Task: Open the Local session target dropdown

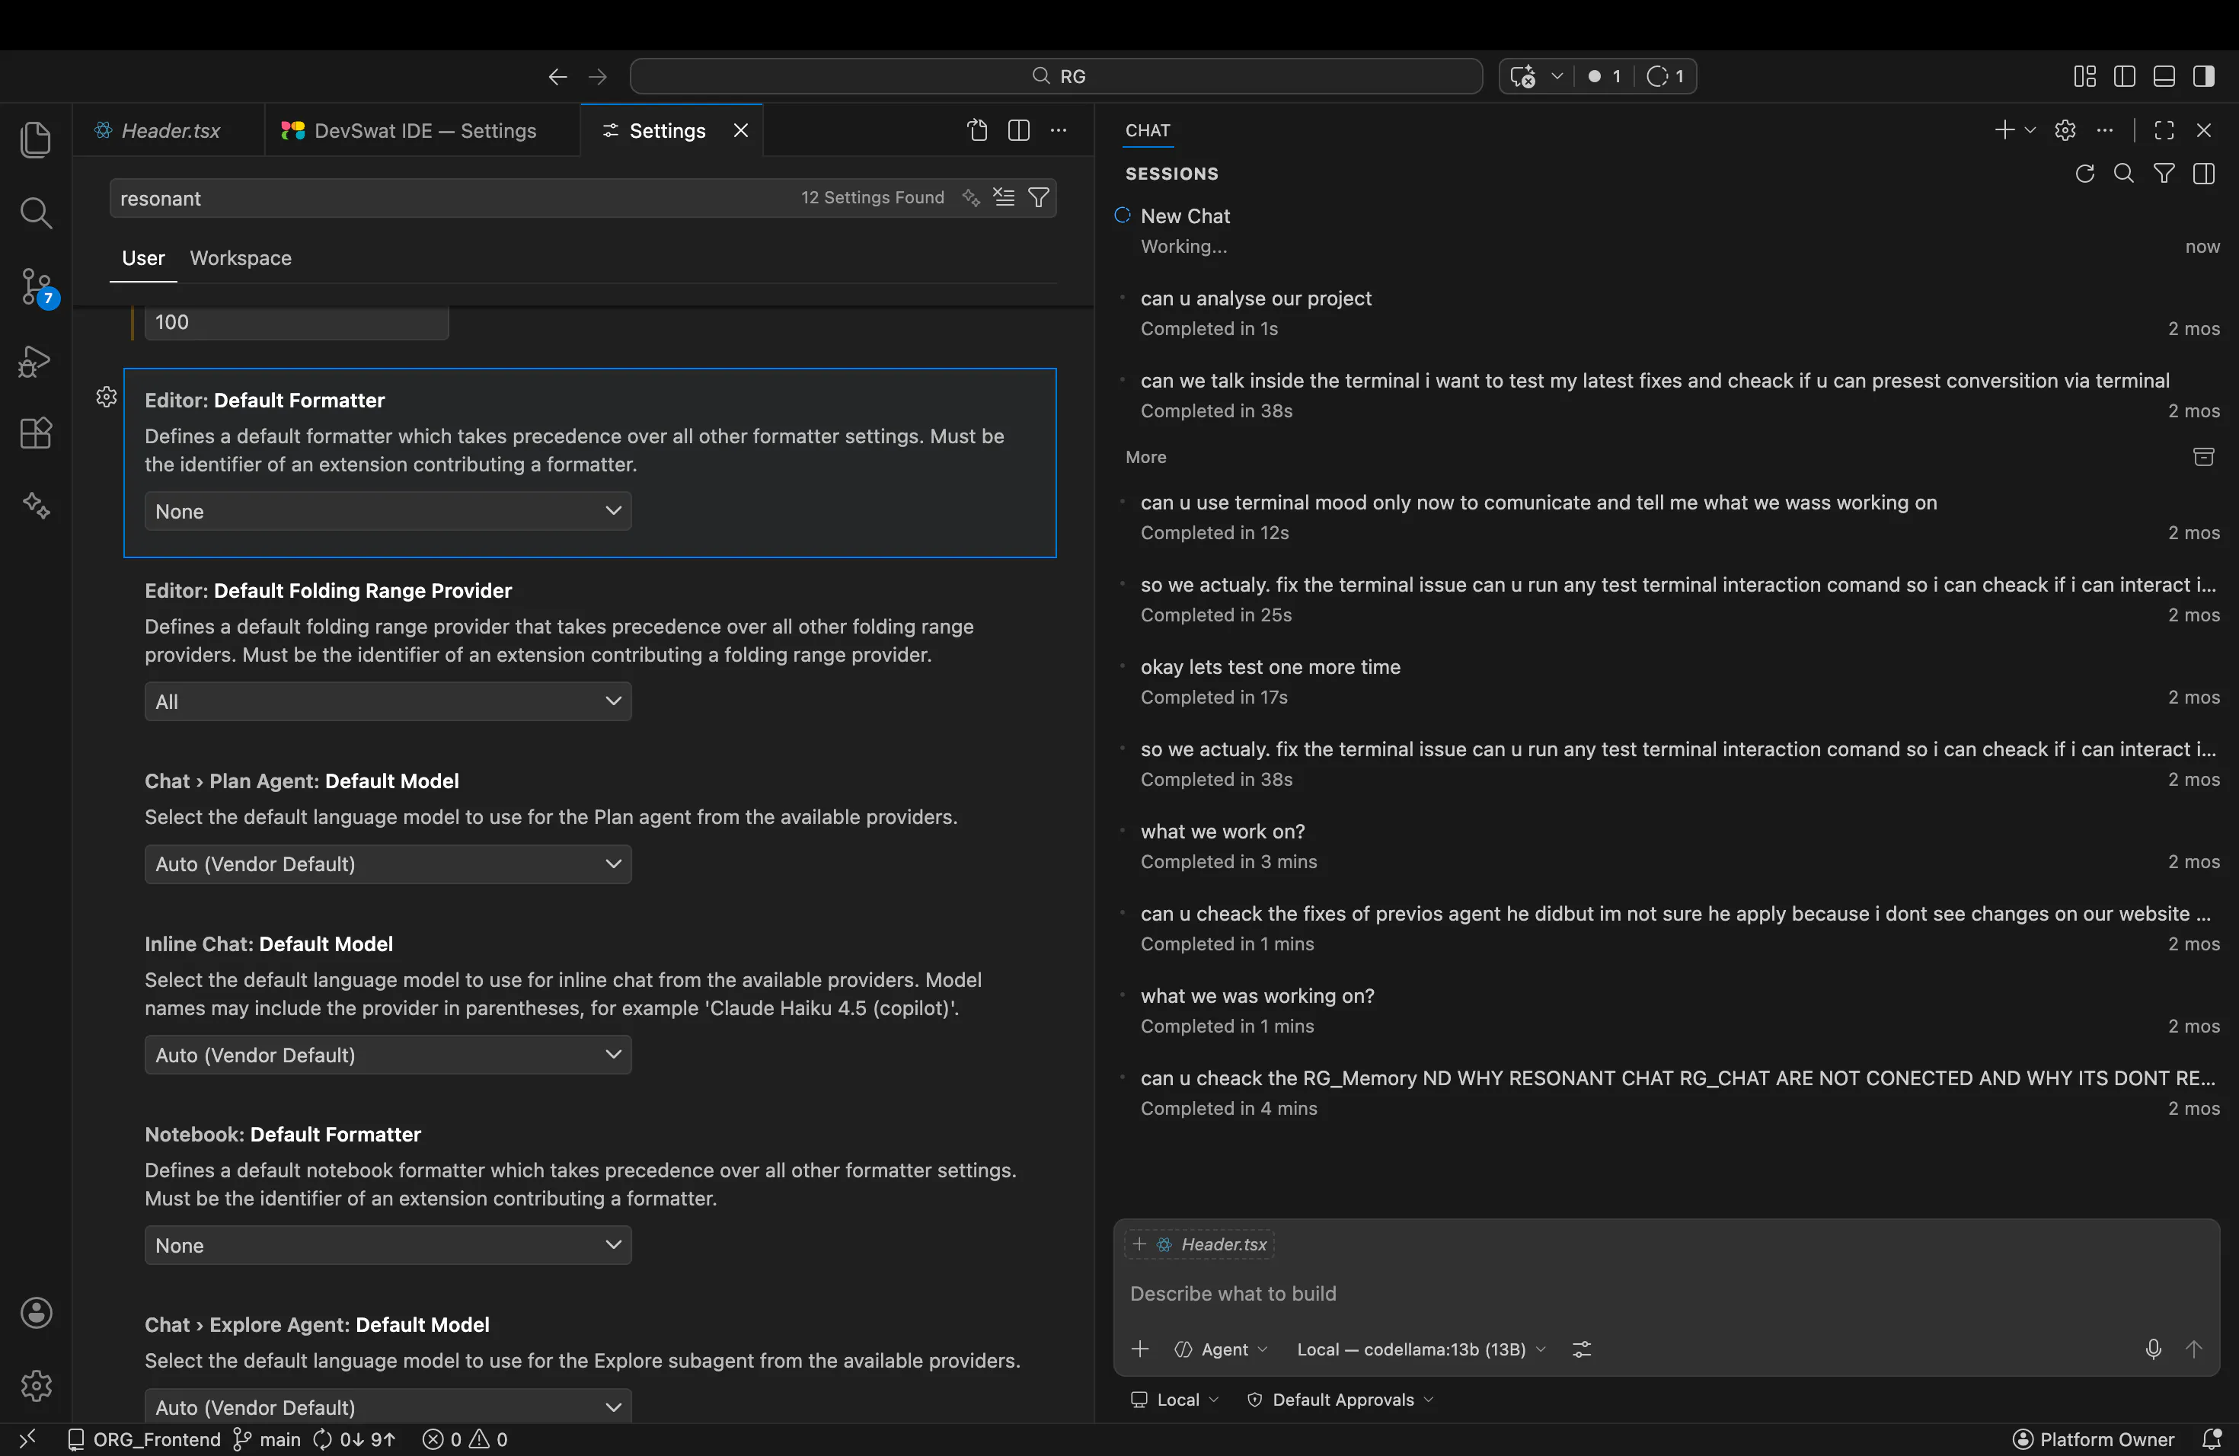Action: click(1175, 1400)
